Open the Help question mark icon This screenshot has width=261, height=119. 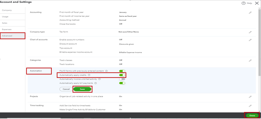(x=243, y=3)
